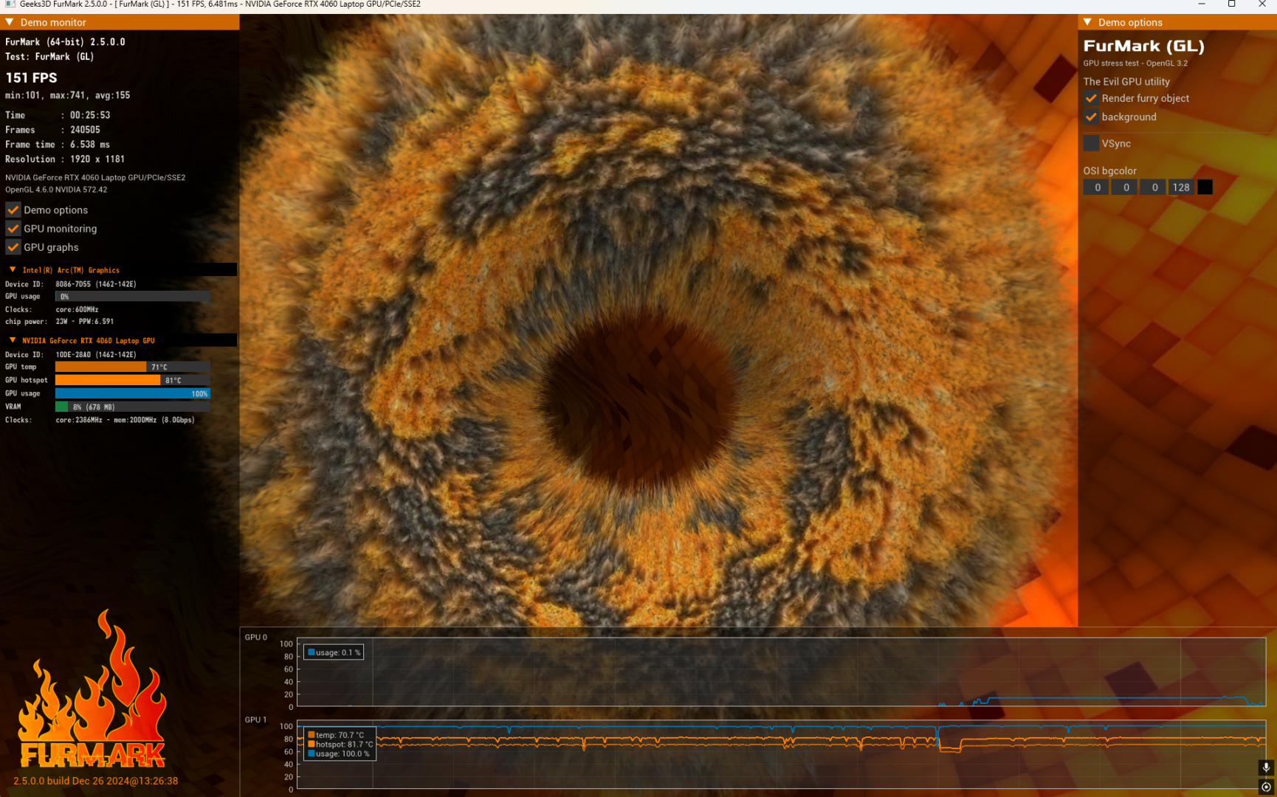Collapse the NVIDIA GeForce RTX 4060 section

click(13, 340)
